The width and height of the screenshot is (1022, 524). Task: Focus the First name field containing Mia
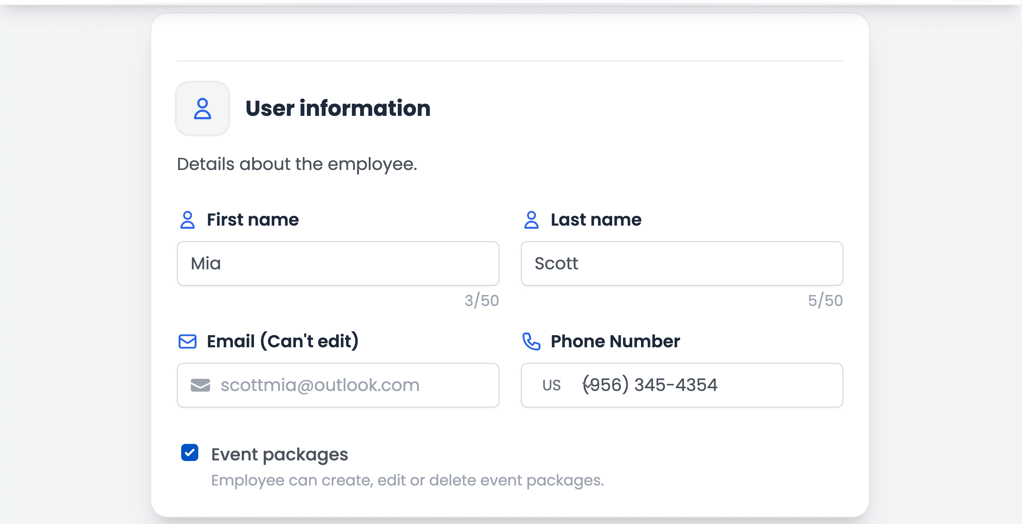point(338,264)
